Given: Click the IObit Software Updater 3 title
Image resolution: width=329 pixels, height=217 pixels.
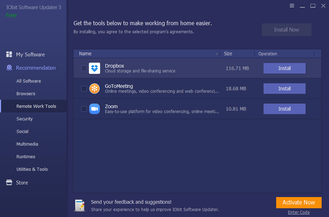Looking at the screenshot, I should [x=34, y=7].
